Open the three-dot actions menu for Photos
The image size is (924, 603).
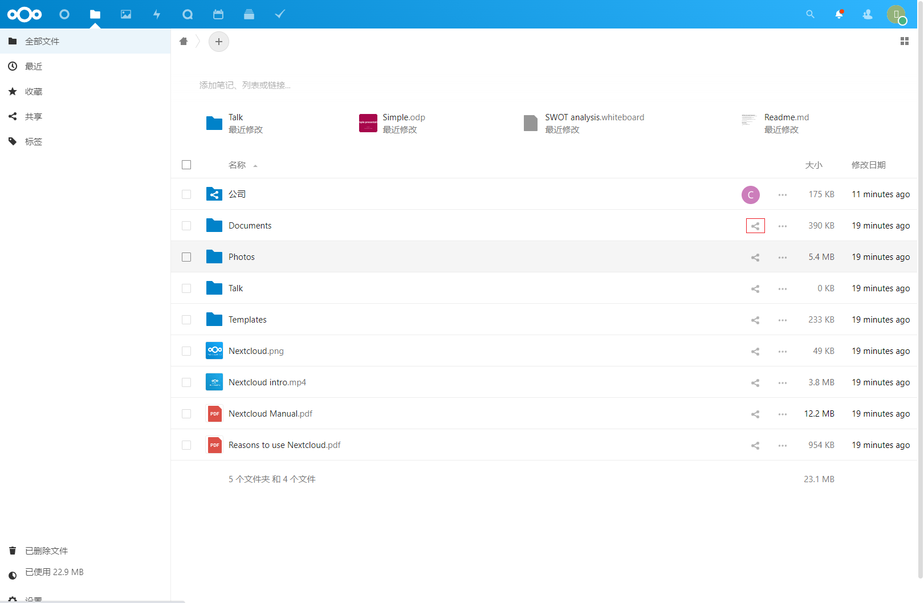pyautogui.click(x=782, y=257)
